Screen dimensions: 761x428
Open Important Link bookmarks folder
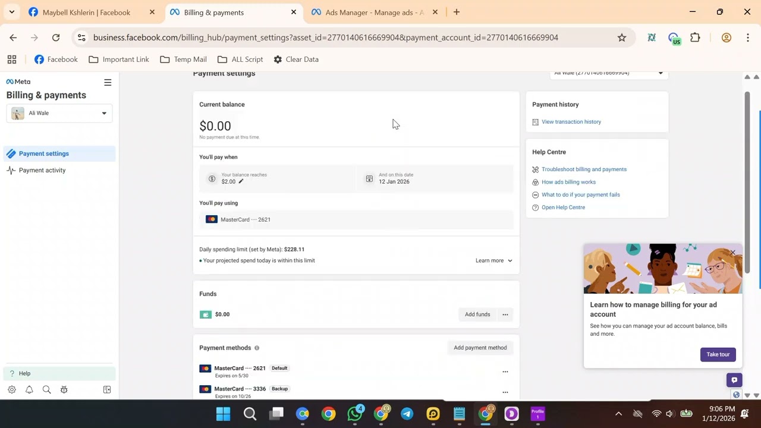[x=119, y=59]
